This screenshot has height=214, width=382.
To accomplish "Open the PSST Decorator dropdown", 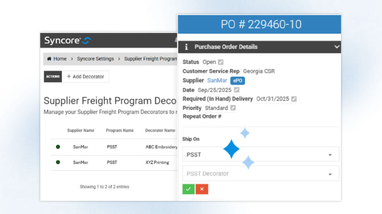I will click(x=260, y=174).
